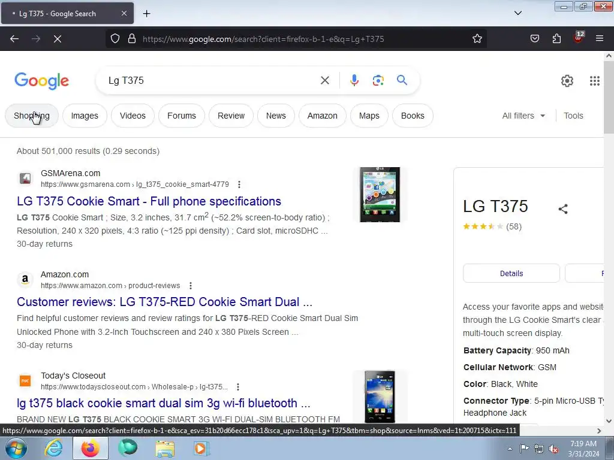
Task: Select the Review filter chip
Action: pyautogui.click(x=231, y=116)
